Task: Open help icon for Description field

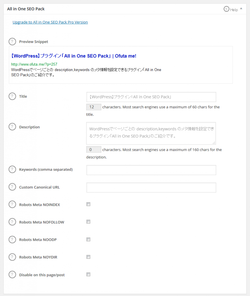Action: click(x=12, y=127)
